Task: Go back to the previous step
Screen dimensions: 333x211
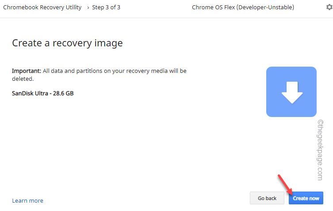Action: tap(267, 198)
